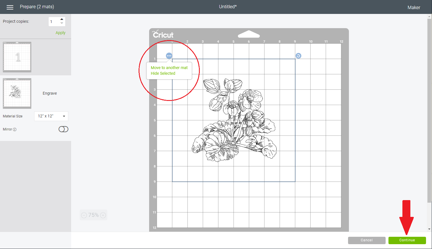Click the Mirror info icon
This screenshot has width=432, height=249.
15,129
